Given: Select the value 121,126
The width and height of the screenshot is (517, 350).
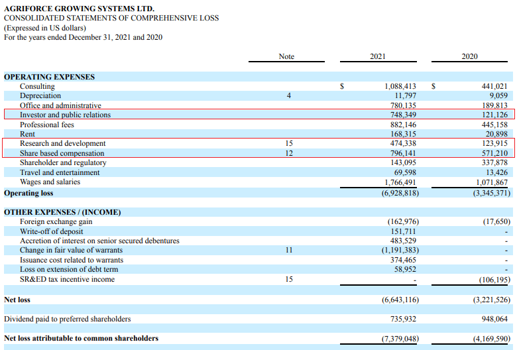Looking at the screenshot, I should pos(494,115).
